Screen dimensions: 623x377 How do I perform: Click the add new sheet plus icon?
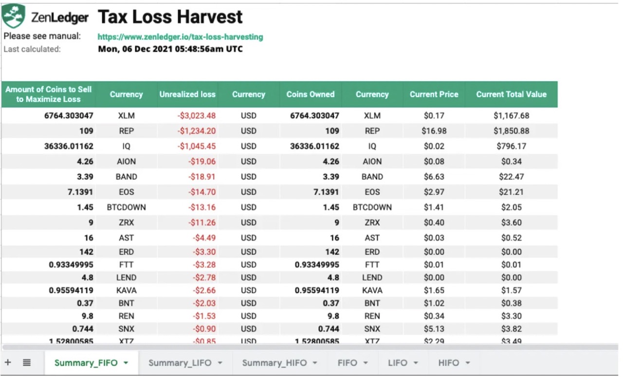click(x=7, y=362)
